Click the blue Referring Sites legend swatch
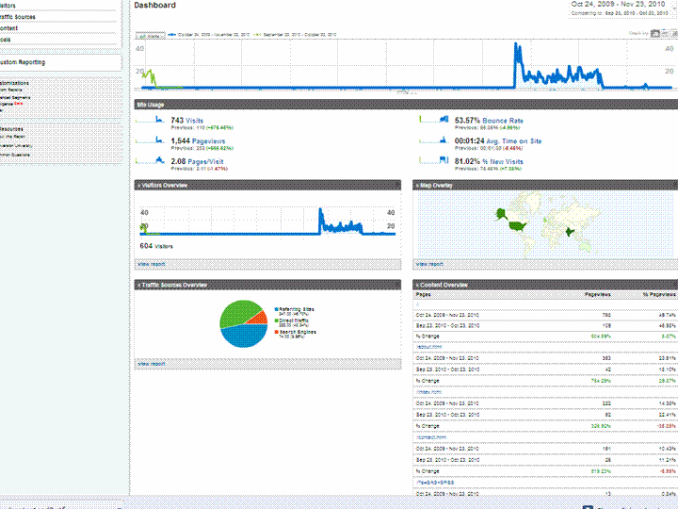Screen dimensions: 678x509 pos(276,309)
